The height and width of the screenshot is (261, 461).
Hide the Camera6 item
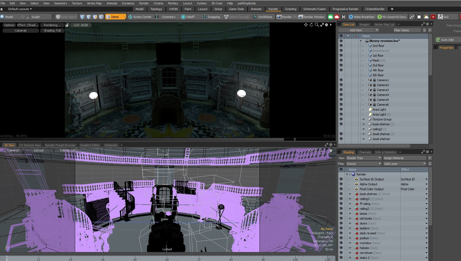(x=341, y=104)
